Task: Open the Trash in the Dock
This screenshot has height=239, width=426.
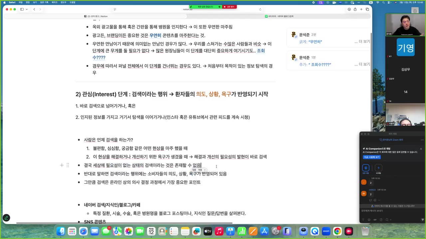Action: 365,231
